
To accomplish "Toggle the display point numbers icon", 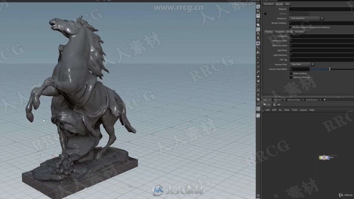I will (x=258, y=72).
